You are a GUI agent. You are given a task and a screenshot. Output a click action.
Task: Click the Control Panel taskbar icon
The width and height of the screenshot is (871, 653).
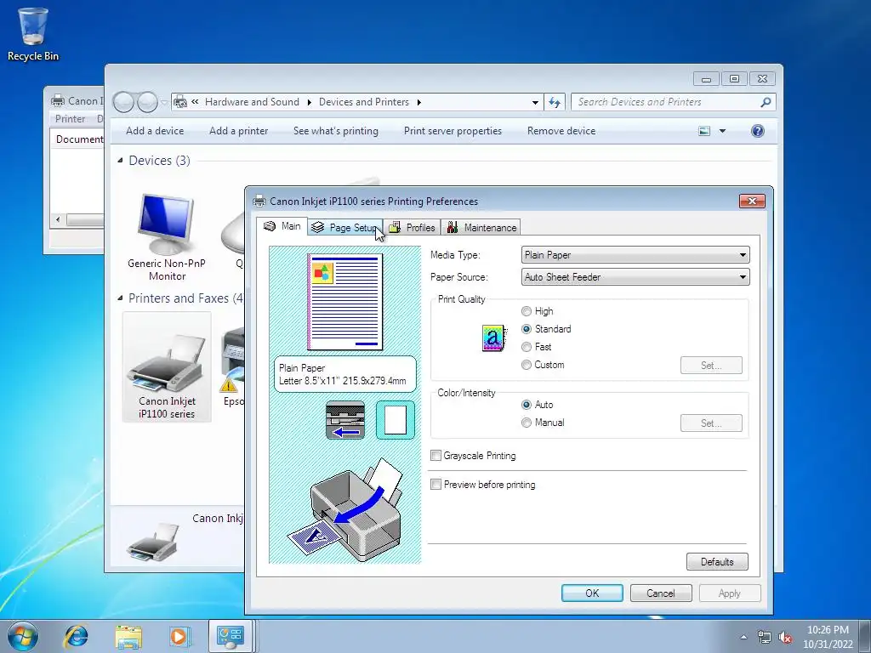click(x=231, y=636)
